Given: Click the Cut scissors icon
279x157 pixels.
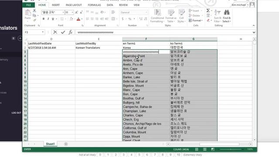Looking at the screenshot, I should point(34,10).
